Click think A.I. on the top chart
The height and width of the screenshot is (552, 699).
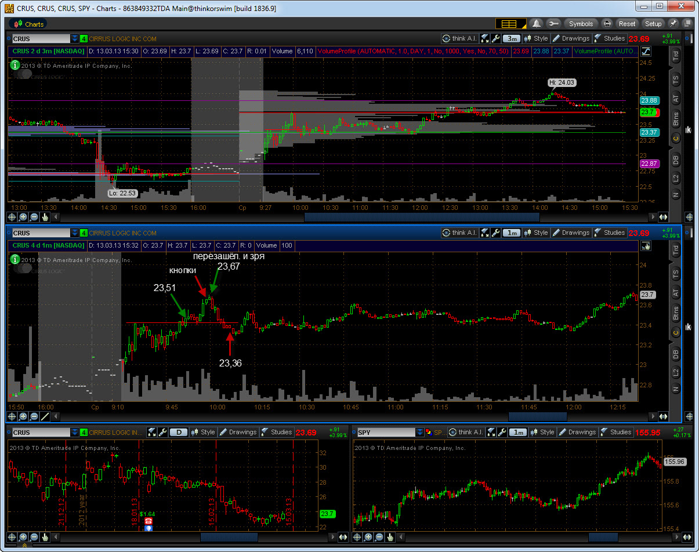(x=459, y=39)
